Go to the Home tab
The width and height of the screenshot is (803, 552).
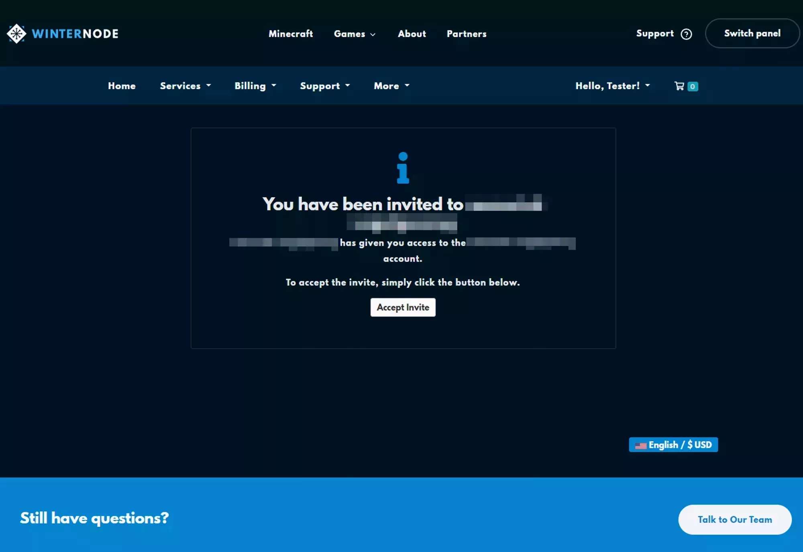click(x=121, y=85)
